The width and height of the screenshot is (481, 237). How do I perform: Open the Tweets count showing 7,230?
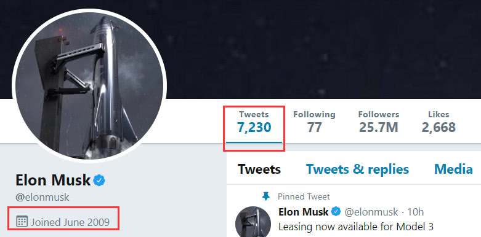coord(254,123)
